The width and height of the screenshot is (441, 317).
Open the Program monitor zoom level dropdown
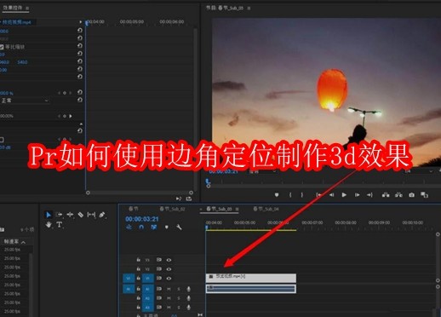click(262, 172)
